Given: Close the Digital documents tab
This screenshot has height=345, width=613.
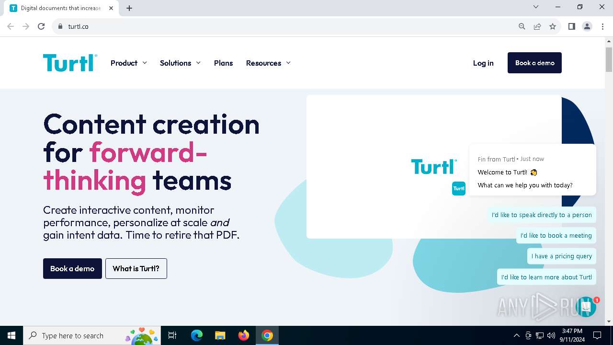Looking at the screenshot, I should click(x=112, y=8).
